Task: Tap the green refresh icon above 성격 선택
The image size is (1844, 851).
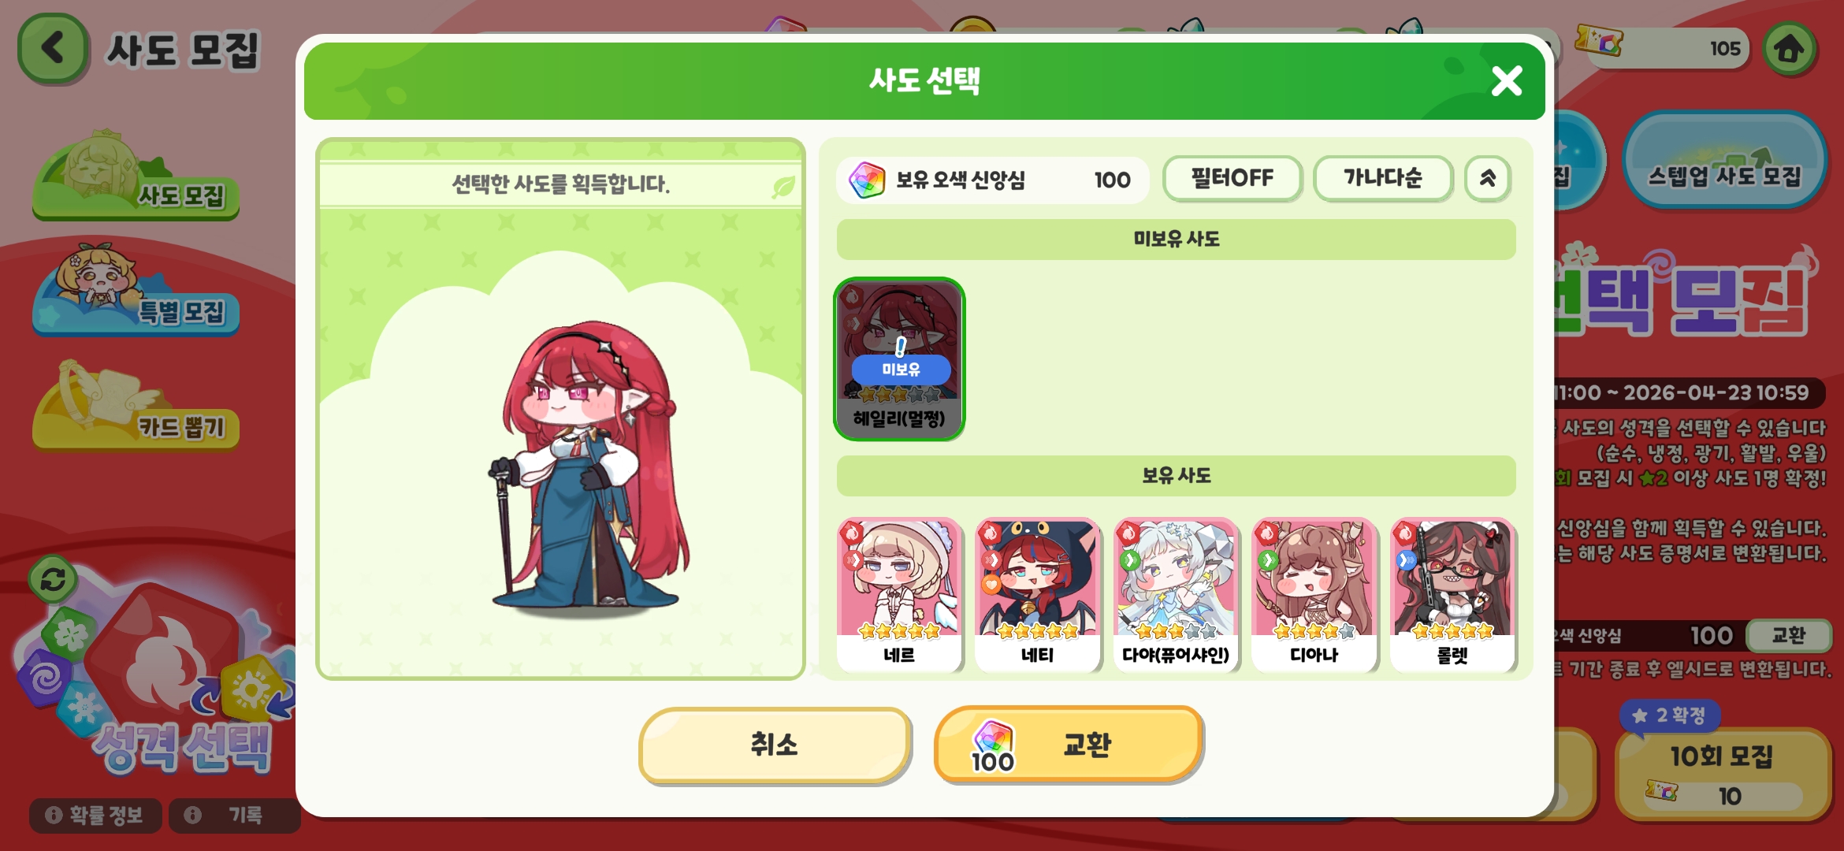Action: coord(53,580)
